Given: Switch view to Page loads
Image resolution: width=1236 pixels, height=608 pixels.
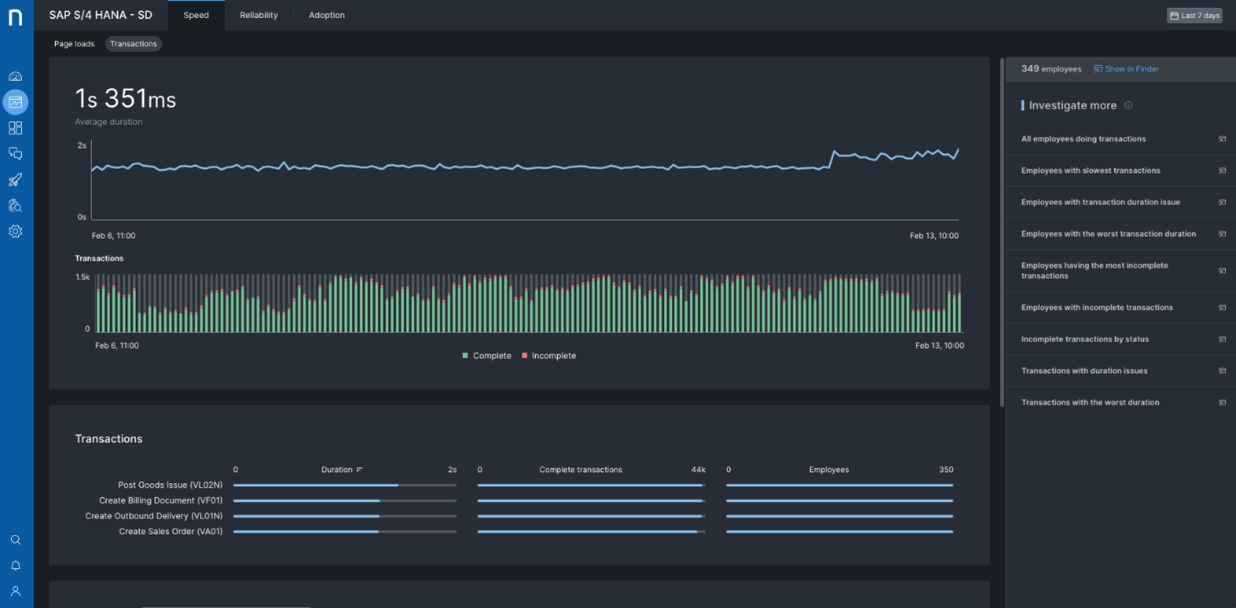Looking at the screenshot, I should coord(74,44).
